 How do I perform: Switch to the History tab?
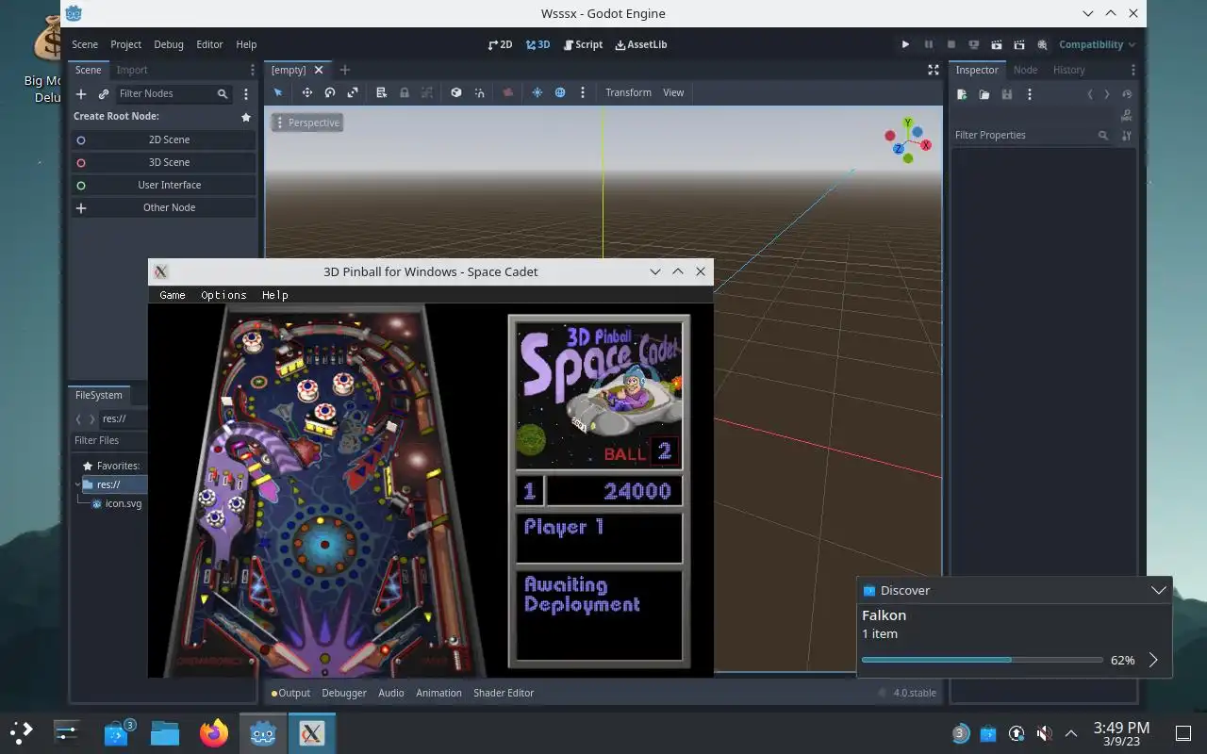tap(1068, 70)
